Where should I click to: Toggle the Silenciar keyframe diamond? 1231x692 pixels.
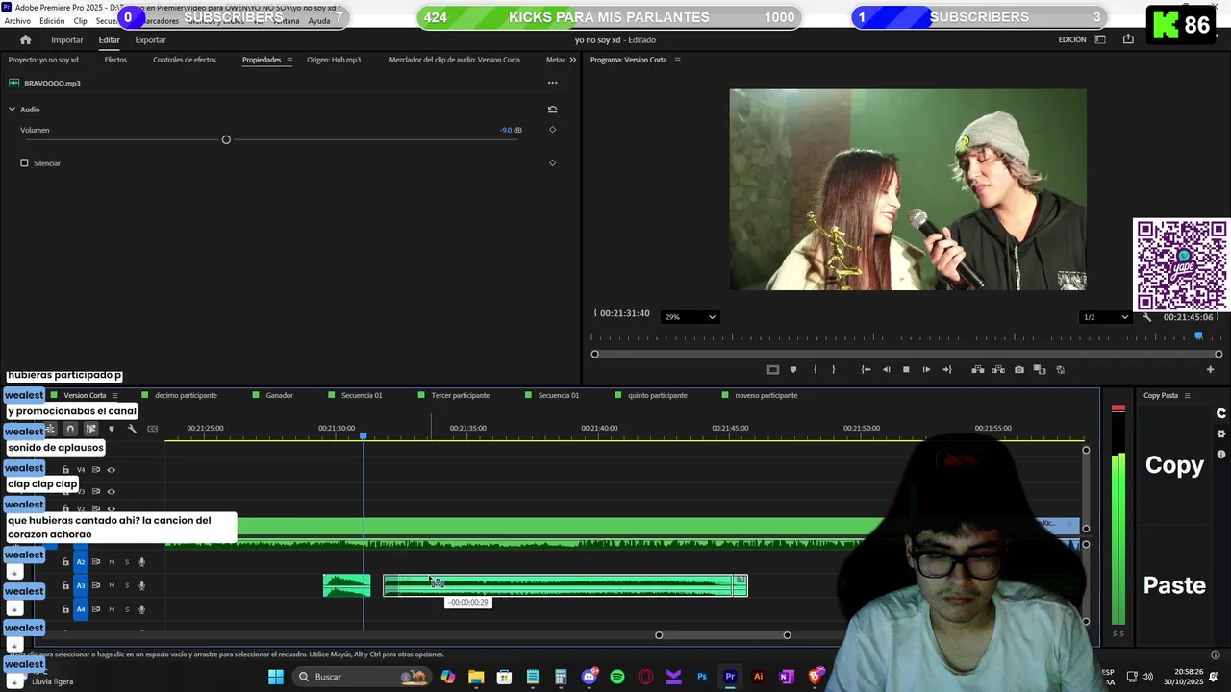click(552, 162)
